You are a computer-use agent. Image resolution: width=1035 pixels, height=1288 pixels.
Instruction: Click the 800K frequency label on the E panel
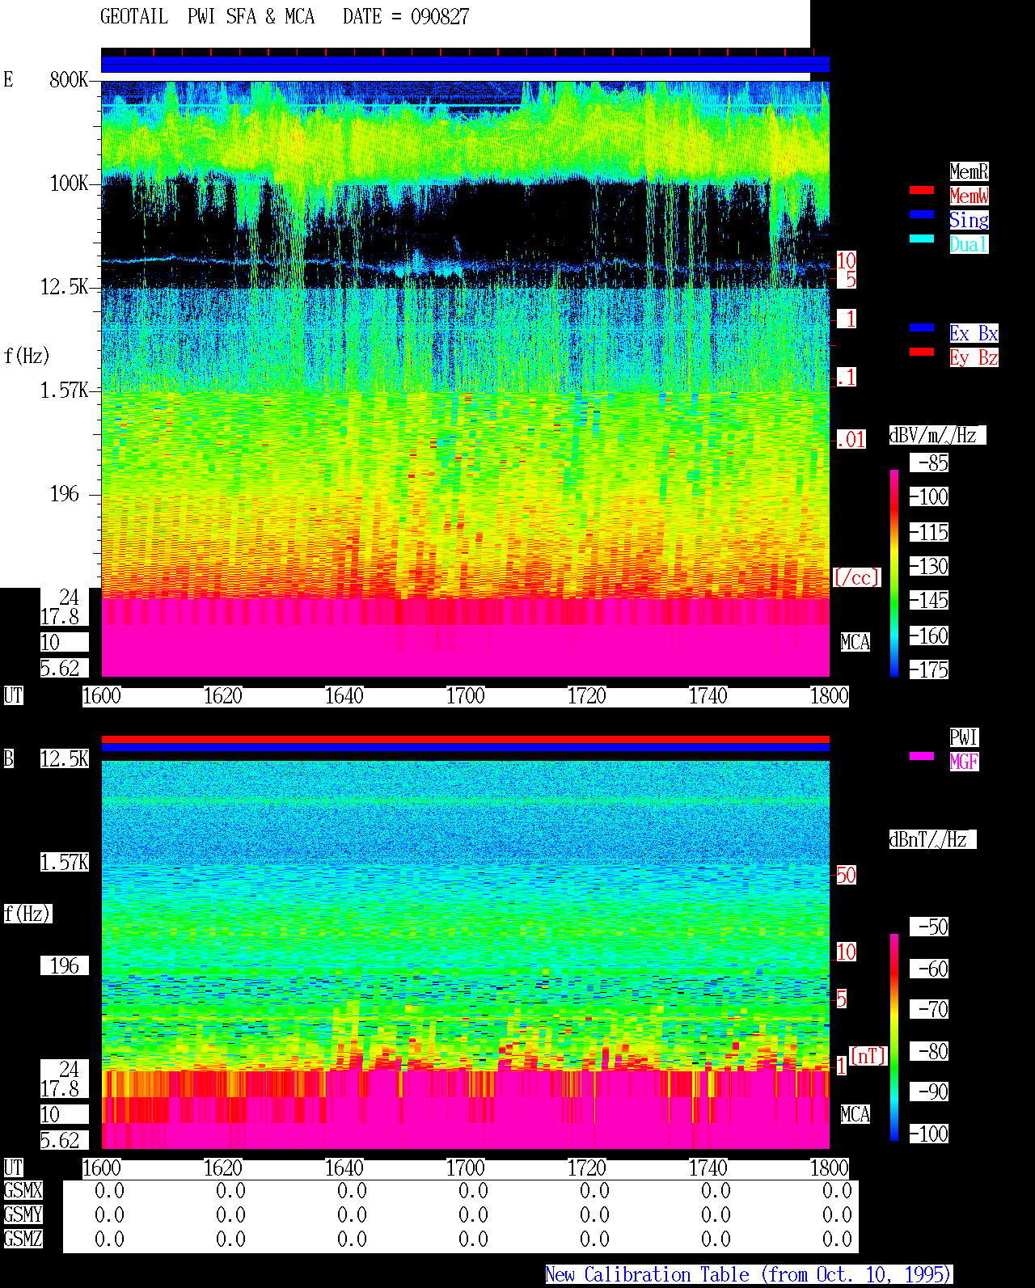[69, 79]
